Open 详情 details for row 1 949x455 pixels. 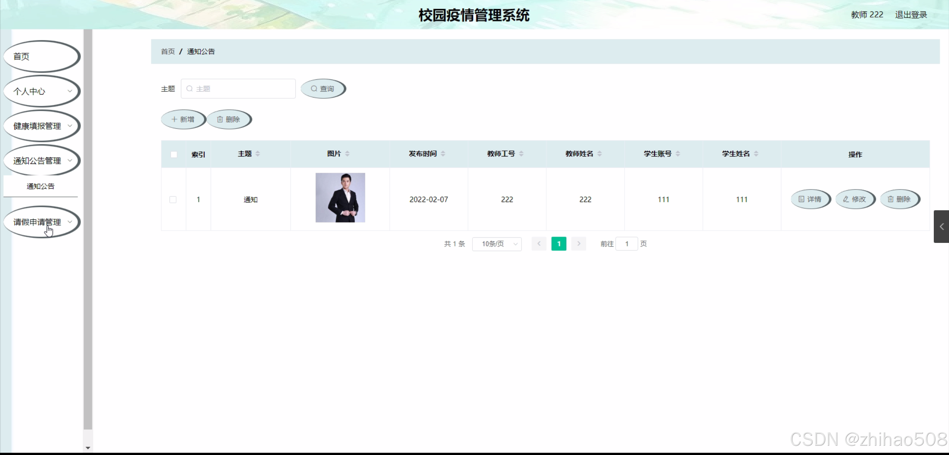pos(810,199)
